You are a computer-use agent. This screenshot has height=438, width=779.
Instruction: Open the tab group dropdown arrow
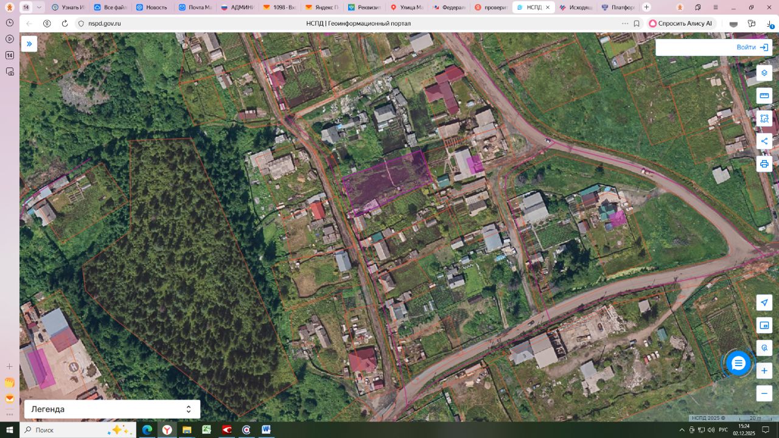(40, 7)
